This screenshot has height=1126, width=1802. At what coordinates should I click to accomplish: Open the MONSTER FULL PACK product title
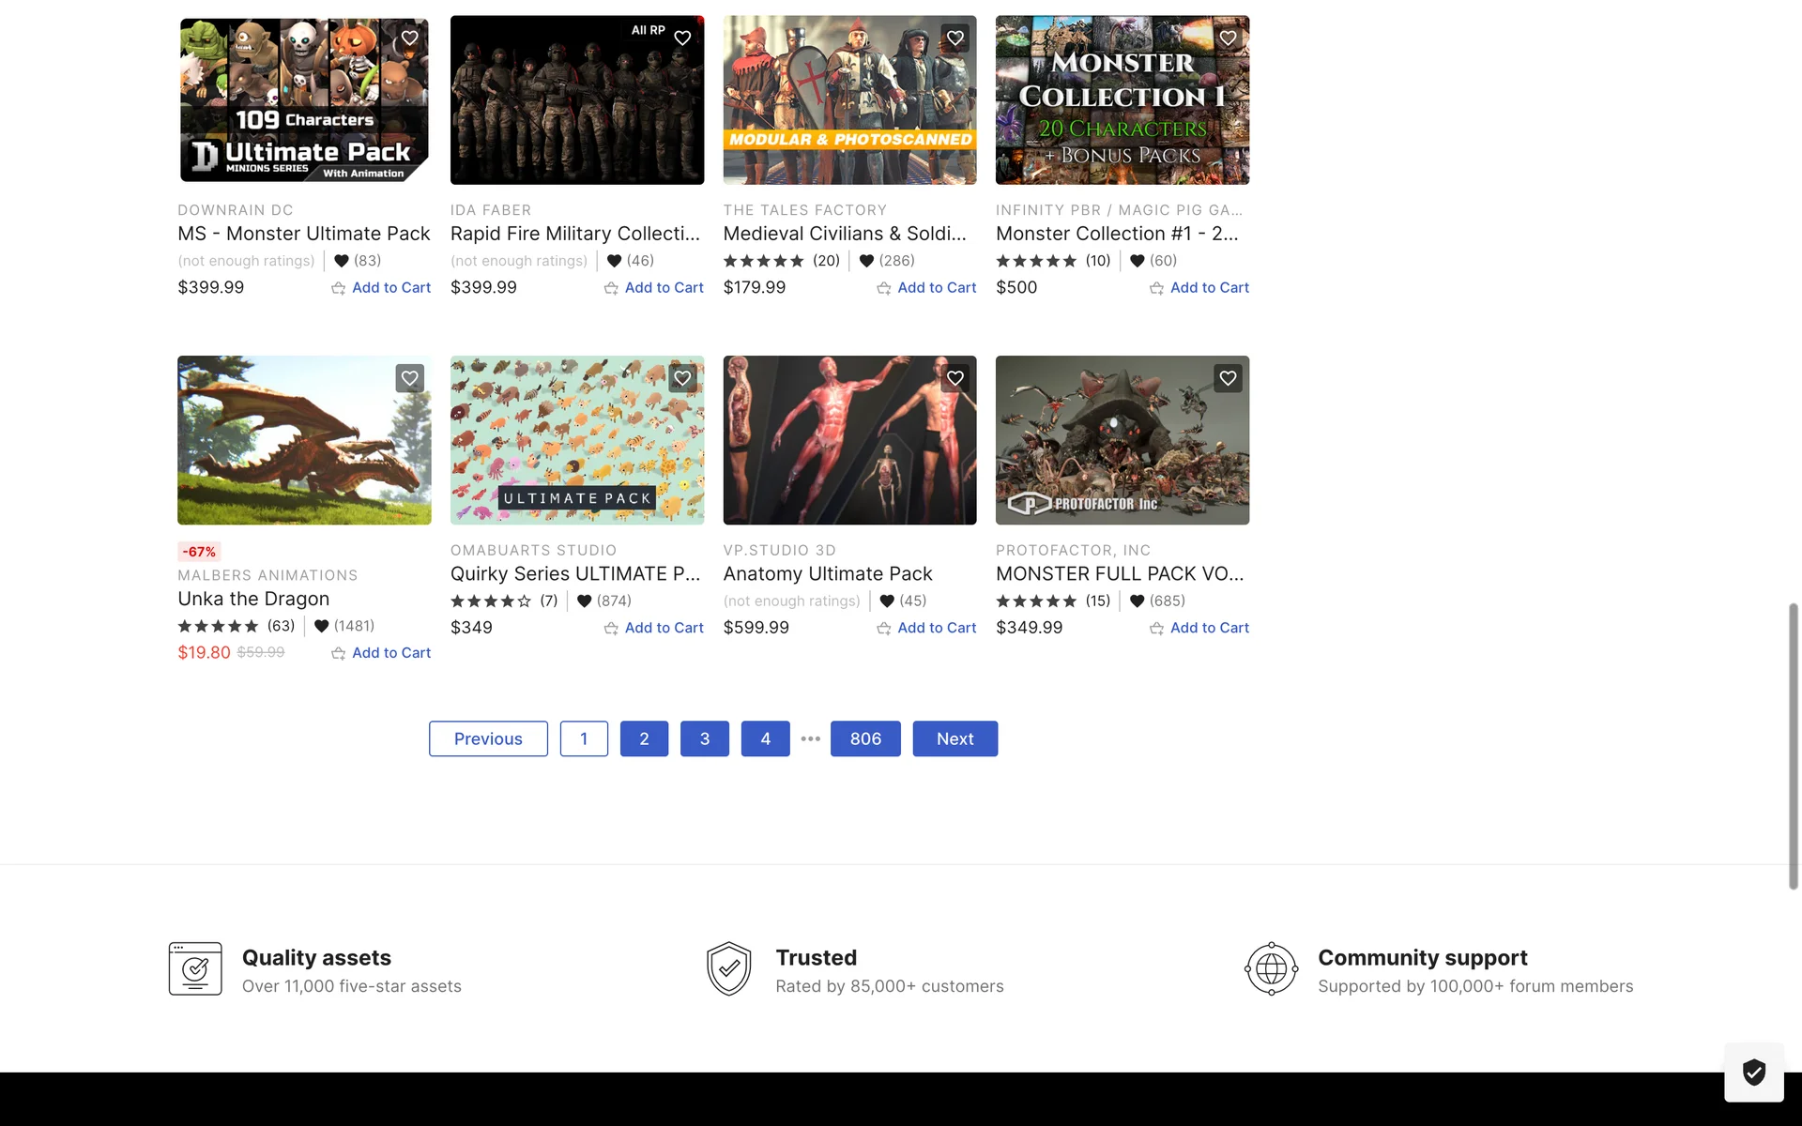click(1120, 573)
